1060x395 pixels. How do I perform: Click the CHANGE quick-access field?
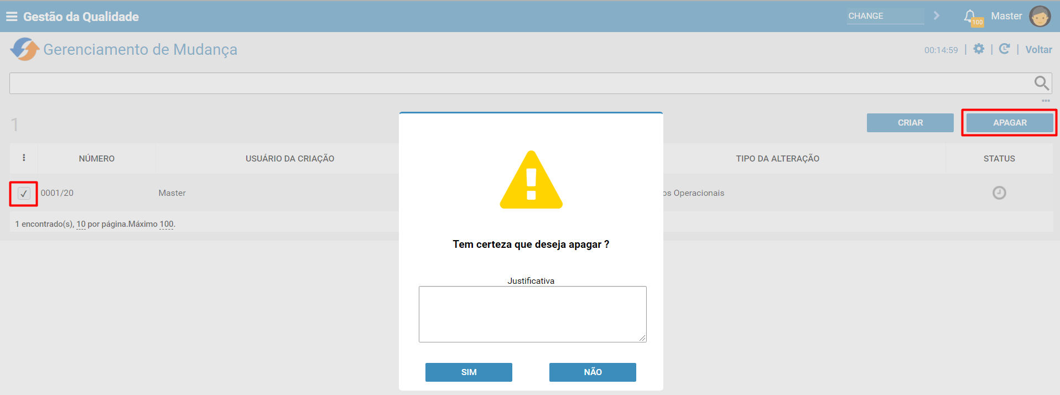tap(886, 16)
